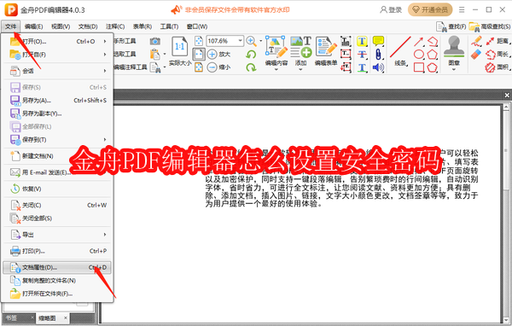Screen dimensions: 512x326
Task: Expand the 会话 submenu arrow
Action: (x=105, y=71)
